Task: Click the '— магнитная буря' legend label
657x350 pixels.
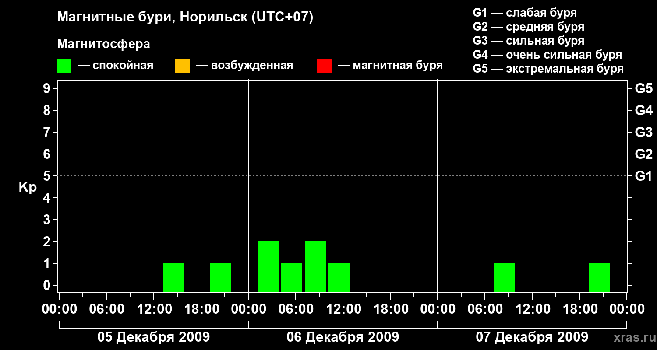Action: [391, 66]
